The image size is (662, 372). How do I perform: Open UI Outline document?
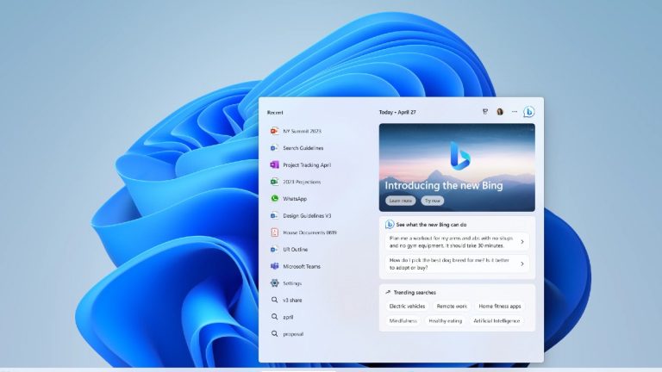point(295,249)
